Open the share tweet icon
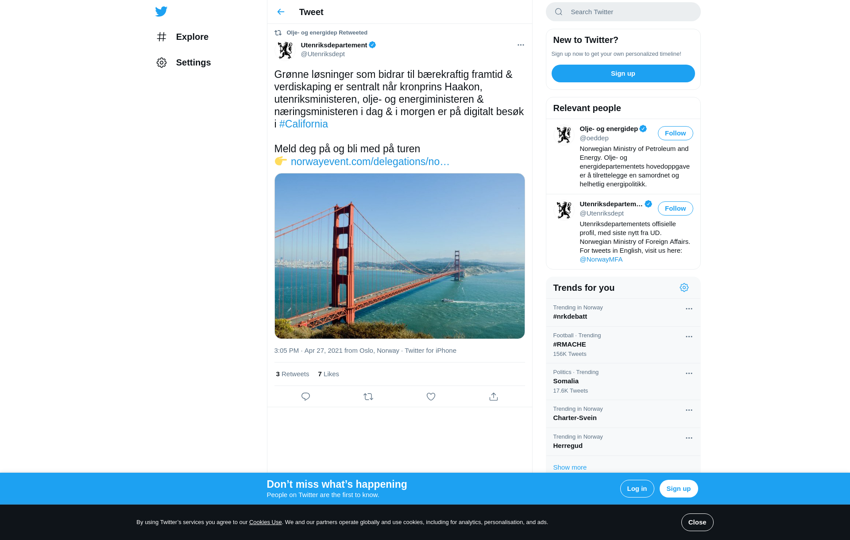 pyautogui.click(x=494, y=397)
